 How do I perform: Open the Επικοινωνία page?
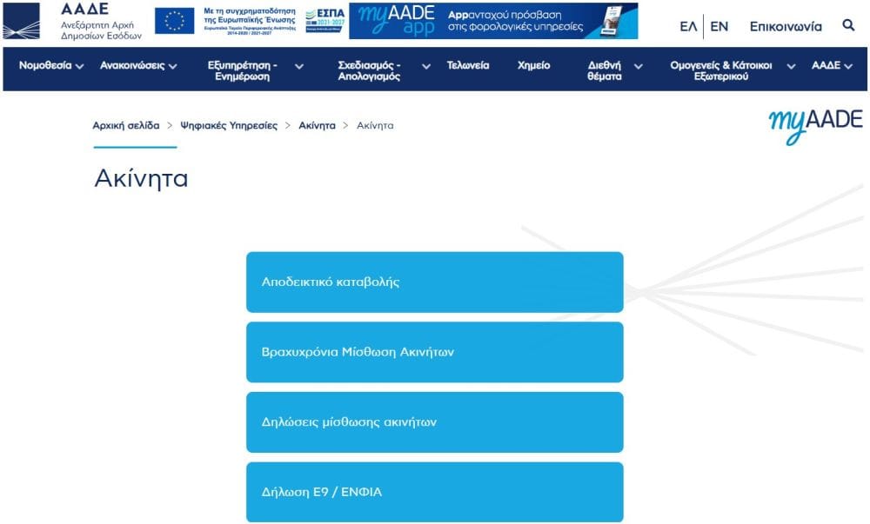(x=786, y=26)
